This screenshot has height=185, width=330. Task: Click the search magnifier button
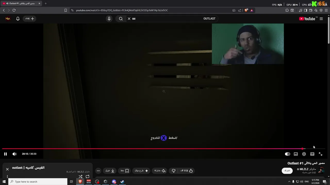click(121, 18)
